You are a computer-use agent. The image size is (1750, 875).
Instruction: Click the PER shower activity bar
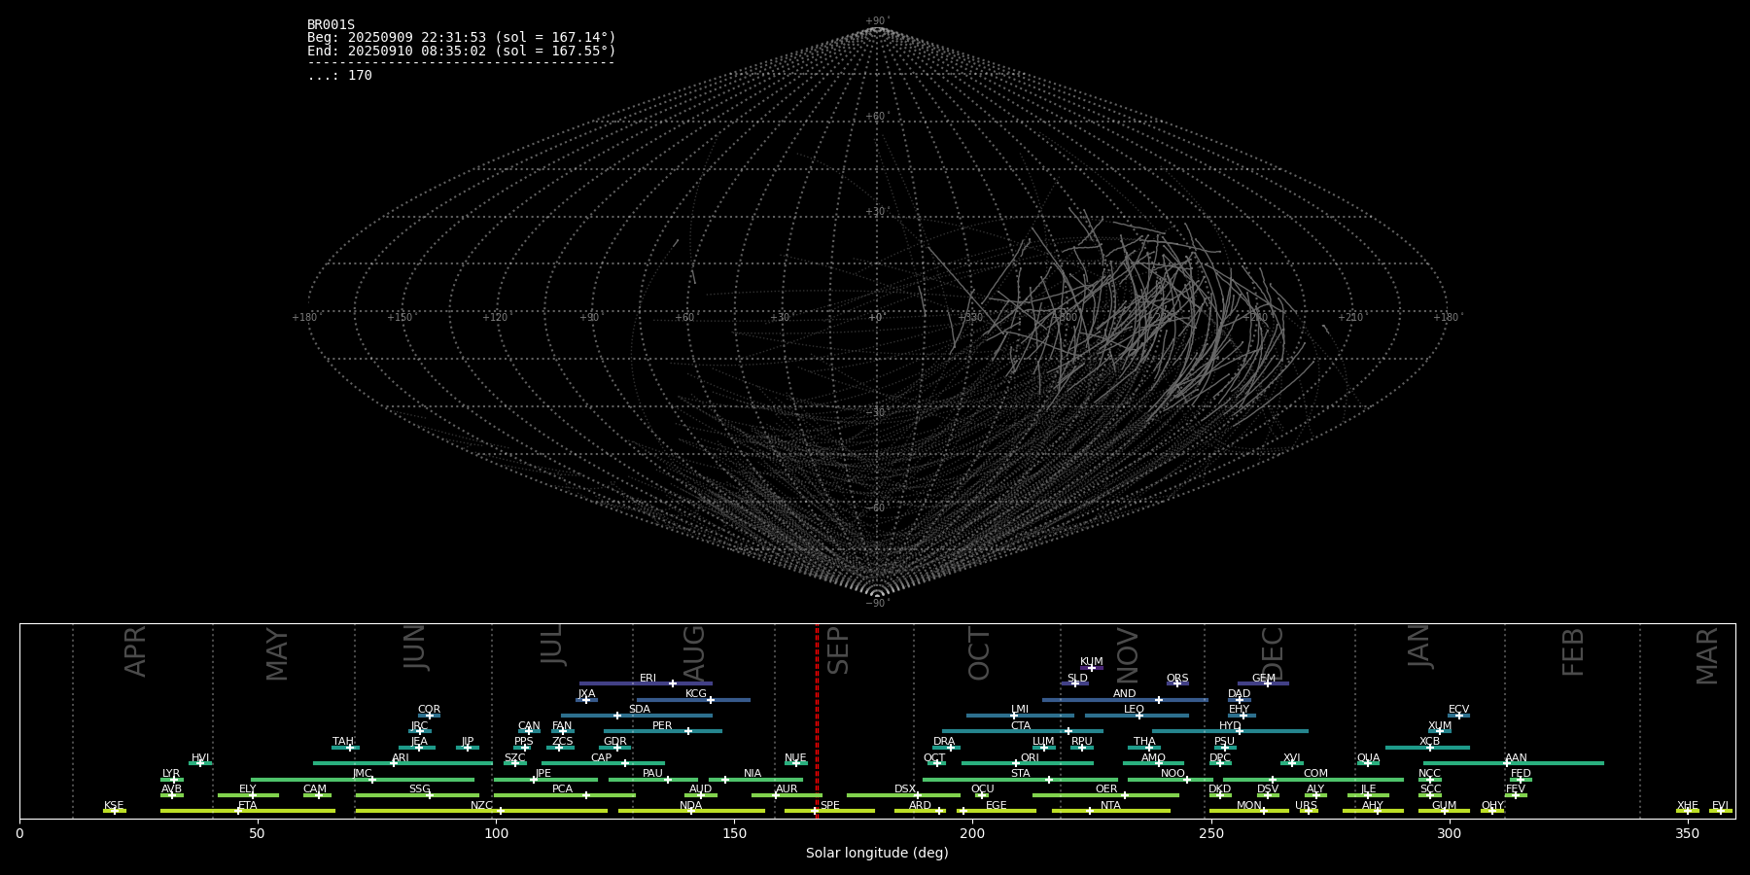coord(662,731)
